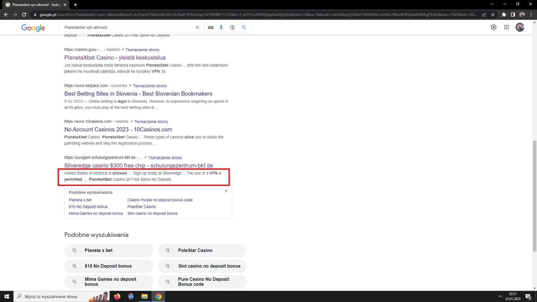Click the voice search microphone icon
537x302 pixels.
(221, 28)
